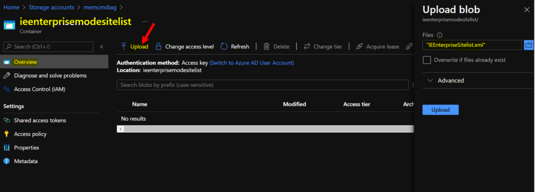Click the wrench icon for Diagnose
This screenshot has height=192, width=535.
[x=6, y=75]
